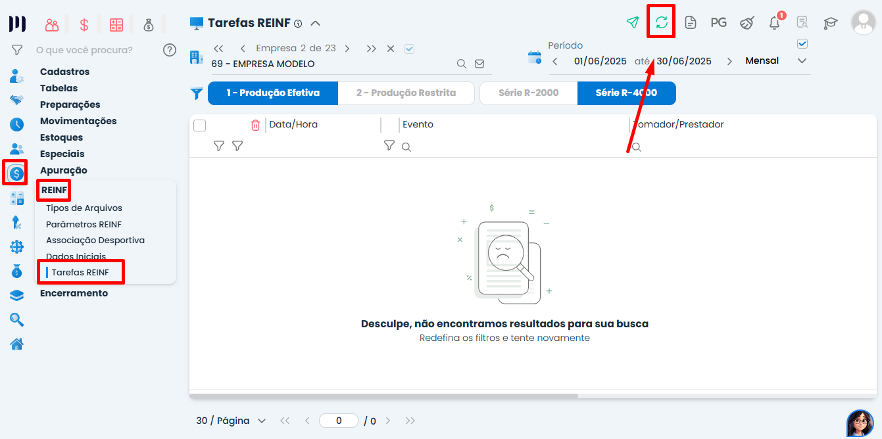
Task: Switch to the Série R-2000 tab
Action: tap(529, 93)
